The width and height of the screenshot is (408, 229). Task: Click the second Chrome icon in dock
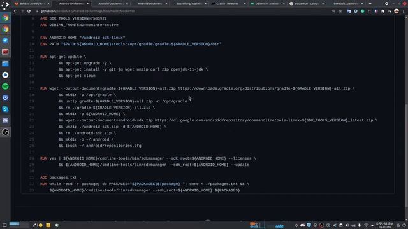coord(5,29)
